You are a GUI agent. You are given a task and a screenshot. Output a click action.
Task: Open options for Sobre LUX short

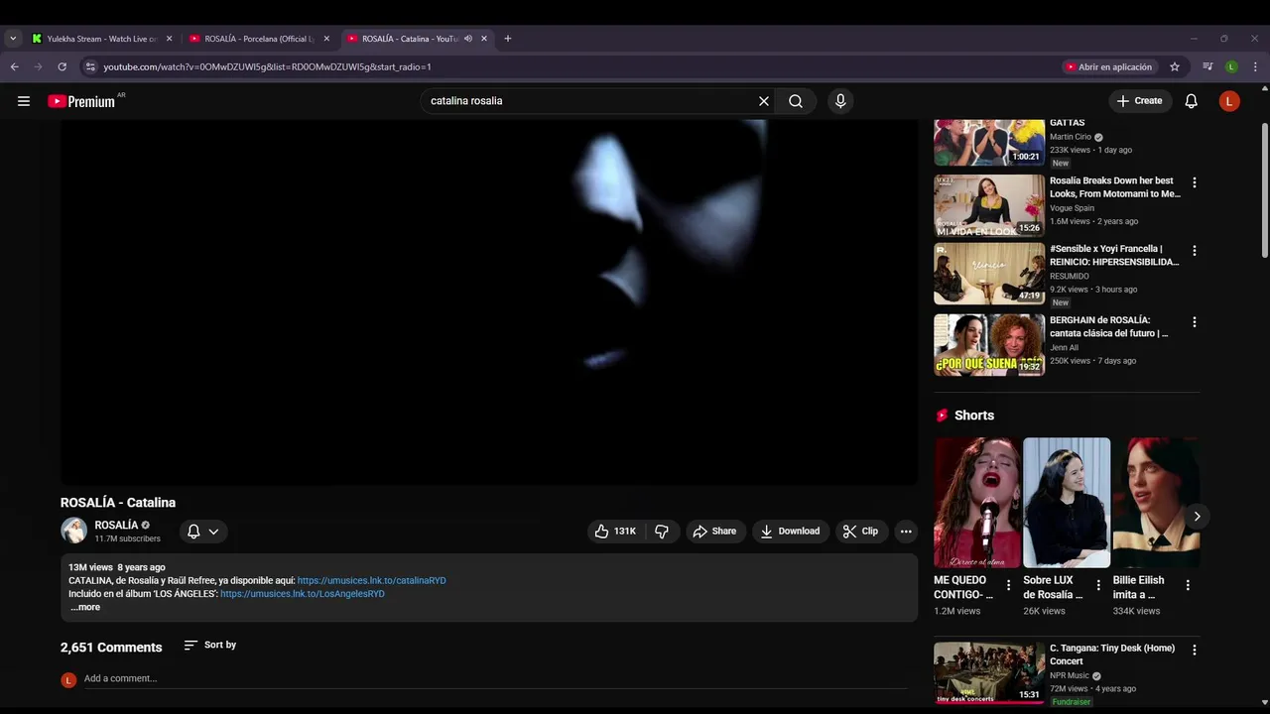[1098, 585]
